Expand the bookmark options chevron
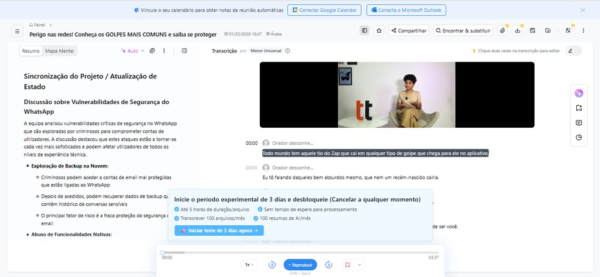600x277 pixels. [x=359, y=264]
